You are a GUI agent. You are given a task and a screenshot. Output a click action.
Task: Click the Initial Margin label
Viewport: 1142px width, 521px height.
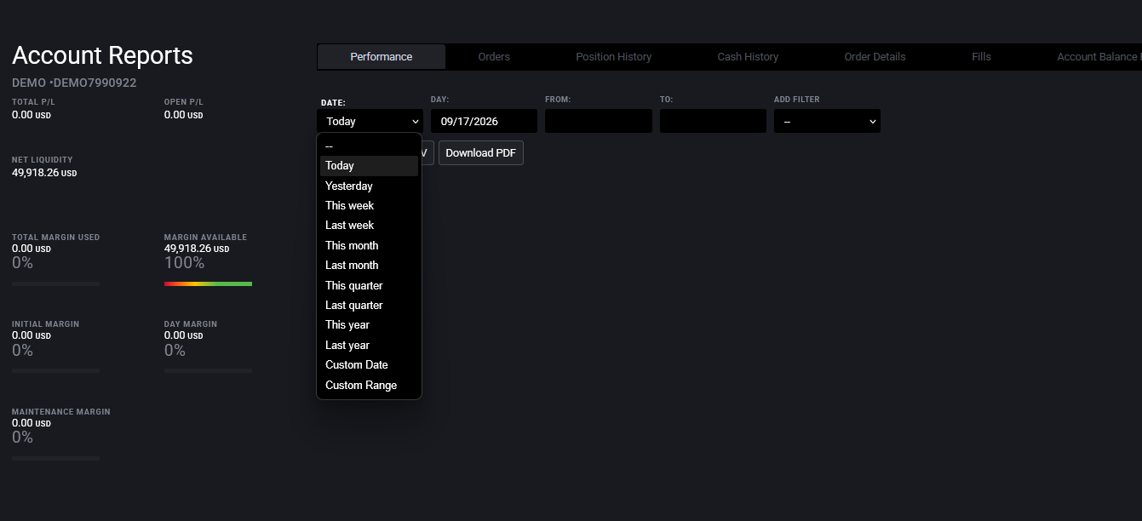pyautogui.click(x=45, y=324)
